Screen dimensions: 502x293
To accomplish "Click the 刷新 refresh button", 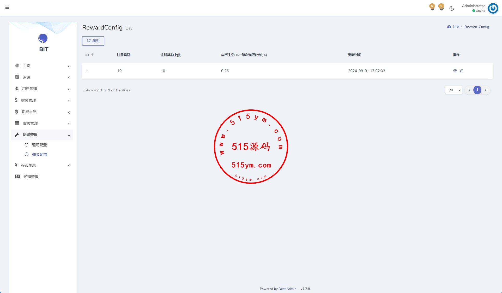I will pyautogui.click(x=93, y=41).
